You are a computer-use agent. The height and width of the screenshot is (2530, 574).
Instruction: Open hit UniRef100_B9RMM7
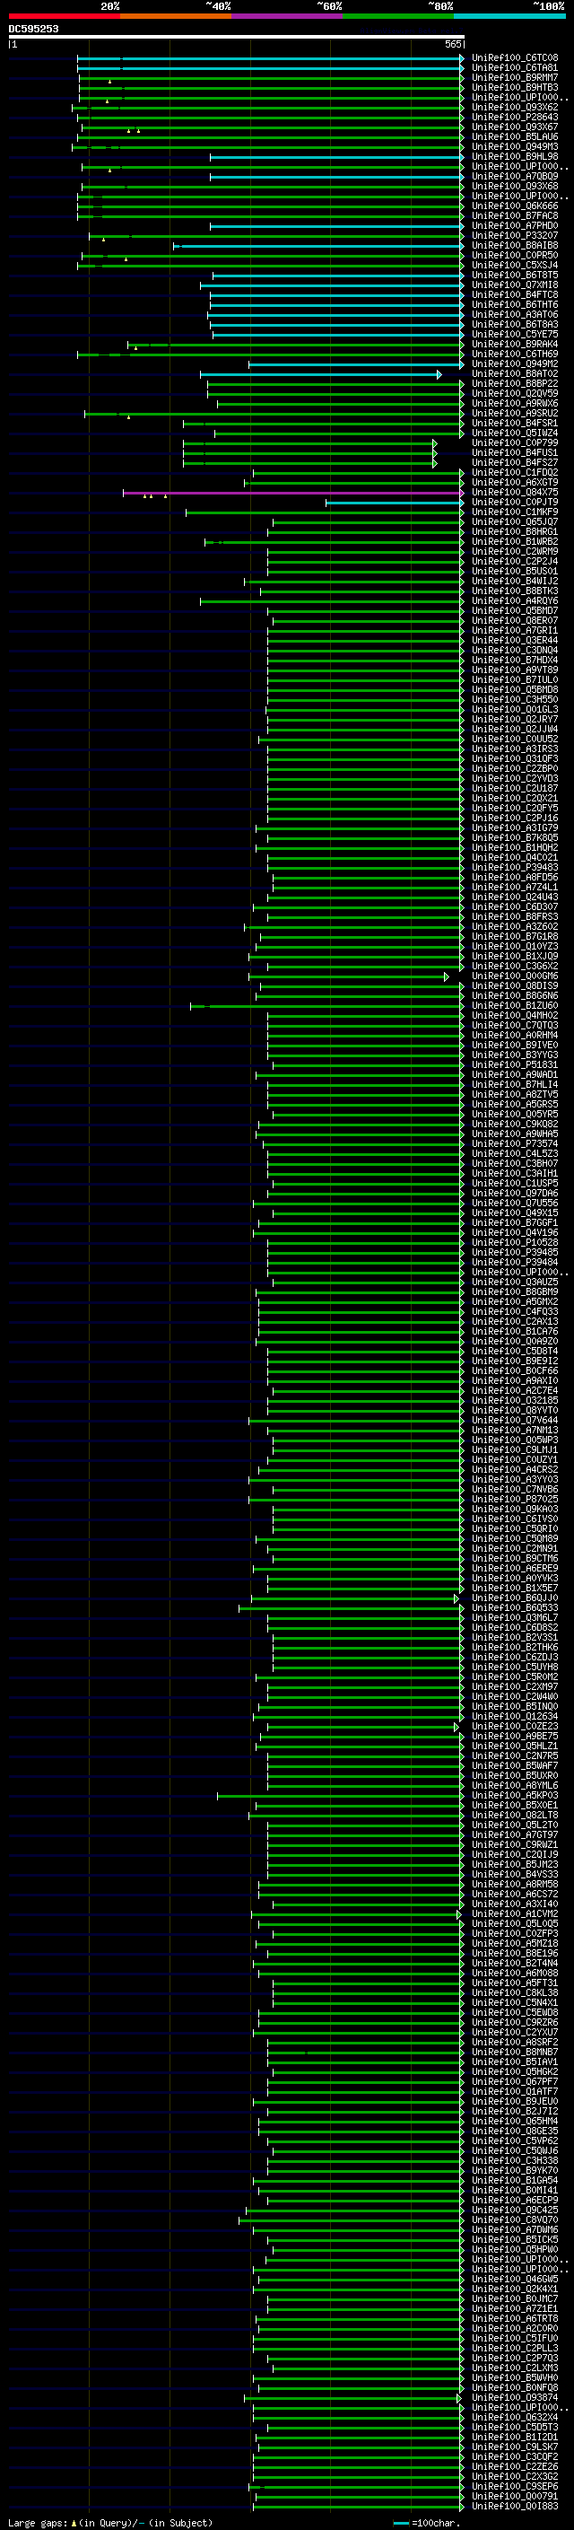(515, 77)
